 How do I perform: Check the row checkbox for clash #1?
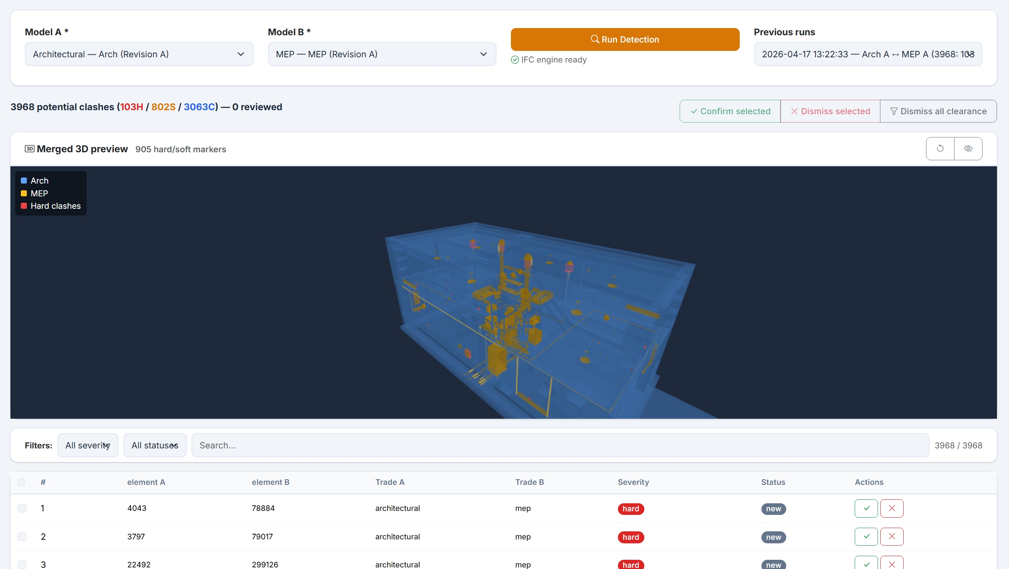(22, 508)
